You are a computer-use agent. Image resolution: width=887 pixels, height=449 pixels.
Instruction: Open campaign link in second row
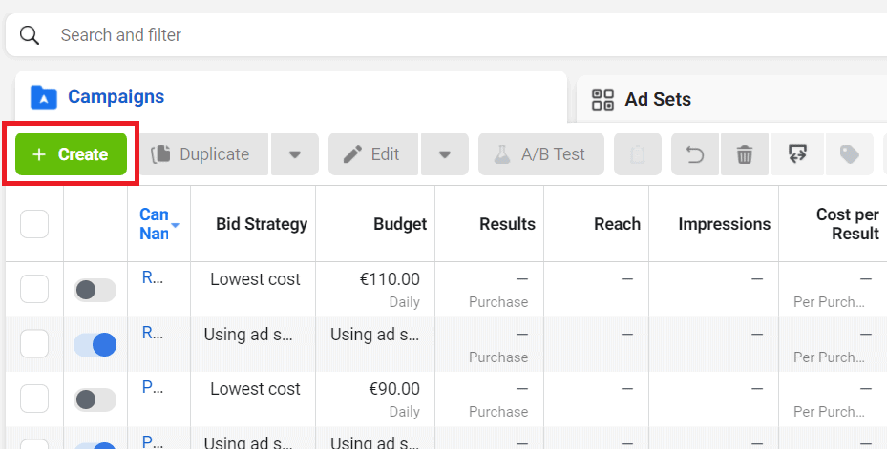[x=152, y=333]
